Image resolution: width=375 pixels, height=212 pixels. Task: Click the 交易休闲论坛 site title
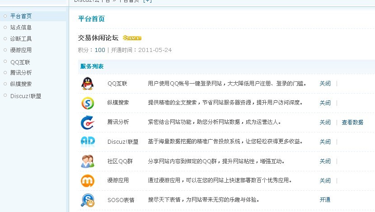98,38
